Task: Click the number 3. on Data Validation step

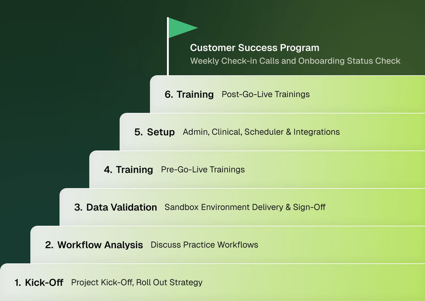Action: click(x=78, y=207)
